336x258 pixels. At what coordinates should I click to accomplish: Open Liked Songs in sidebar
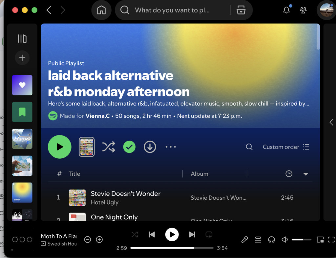pyautogui.click(x=22, y=85)
